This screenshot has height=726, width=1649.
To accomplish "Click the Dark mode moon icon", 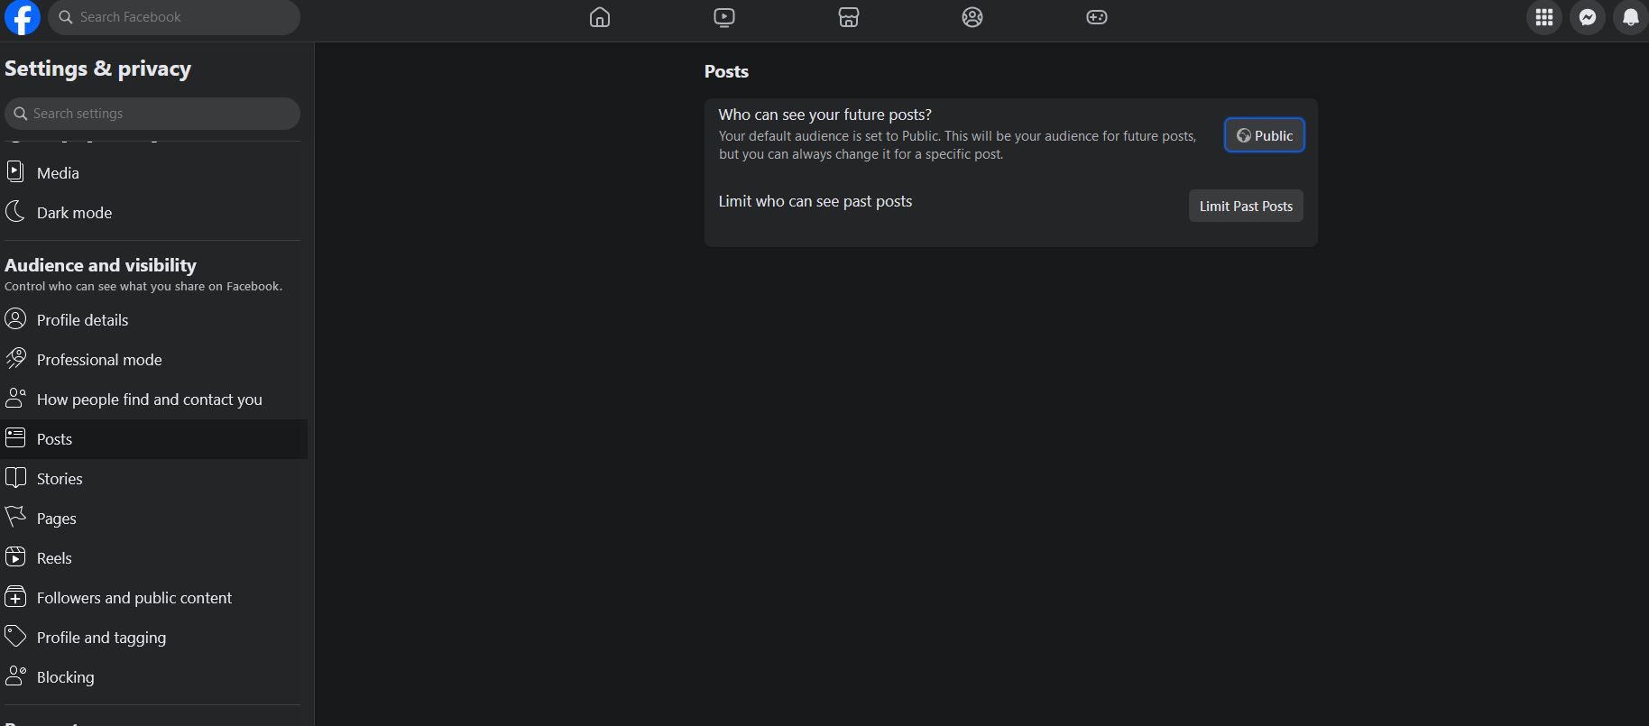I will click(15, 212).
